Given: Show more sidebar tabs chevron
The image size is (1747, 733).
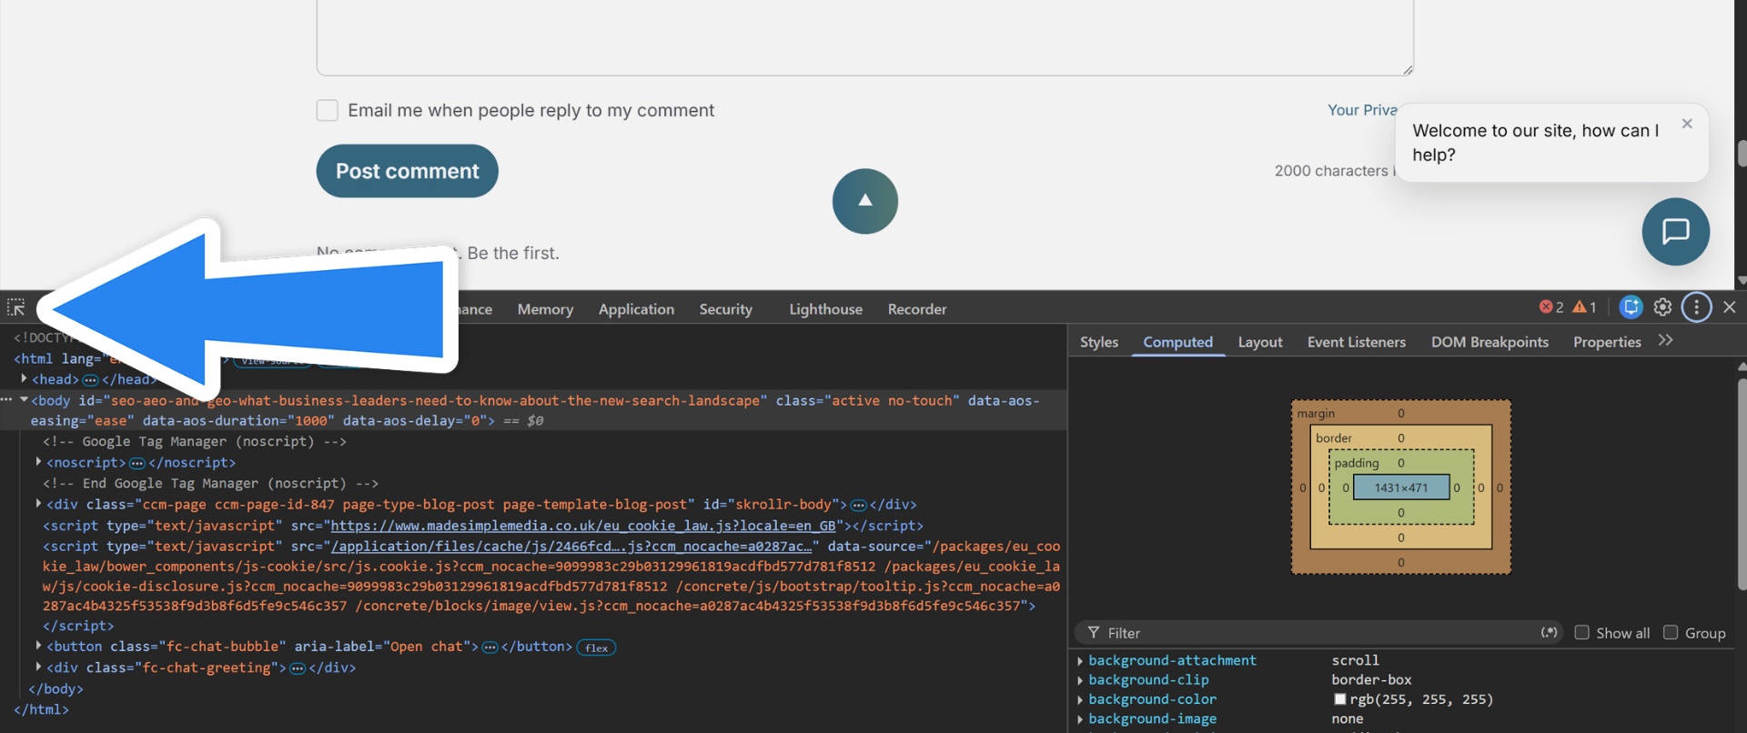Looking at the screenshot, I should (1665, 340).
